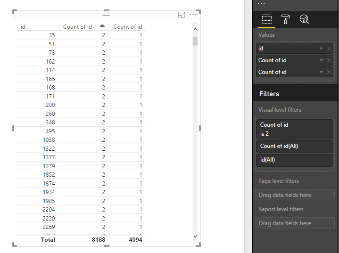Remove the first Count of id field from Values

pyautogui.click(x=329, y=60)
